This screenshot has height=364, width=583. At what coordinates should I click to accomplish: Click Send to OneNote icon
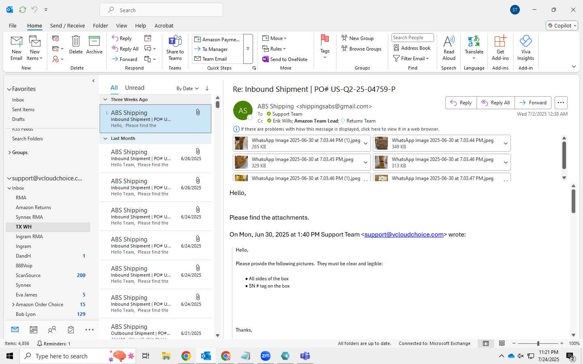(x=266, y=59)
